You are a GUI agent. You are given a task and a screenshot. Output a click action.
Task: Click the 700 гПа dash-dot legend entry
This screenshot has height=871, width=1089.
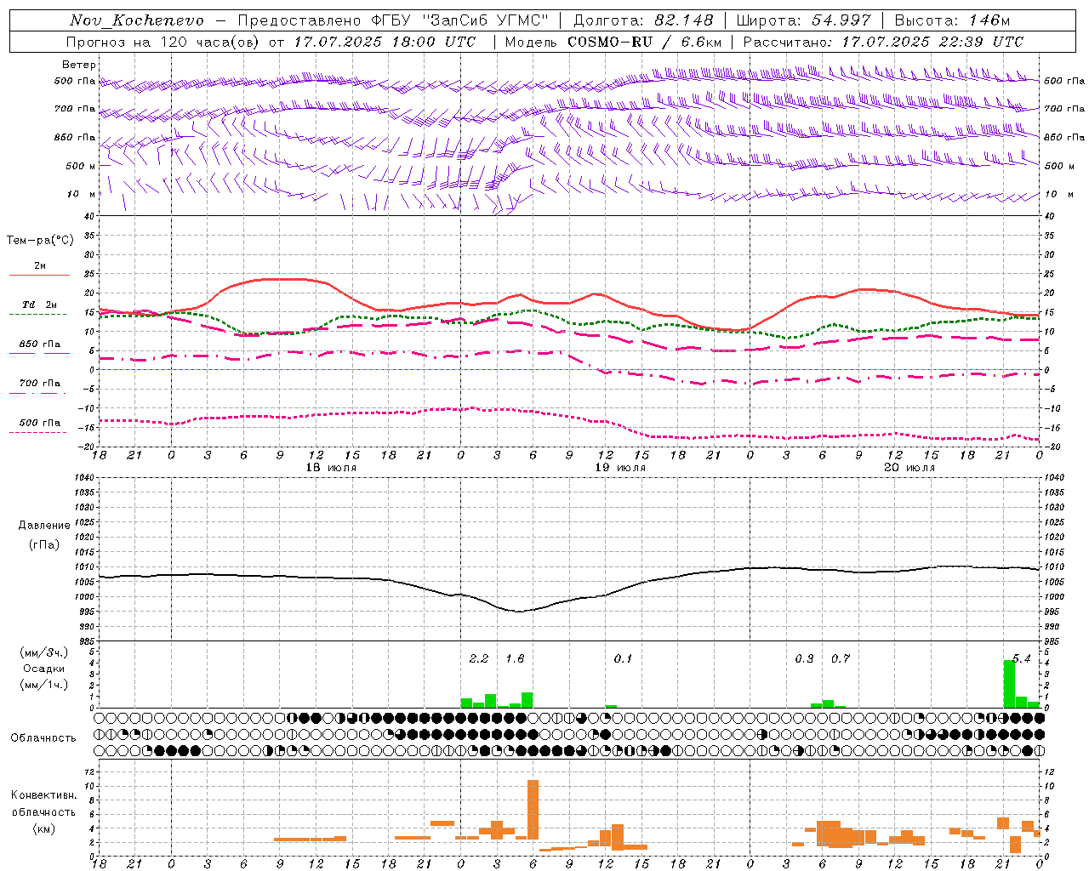39,384
